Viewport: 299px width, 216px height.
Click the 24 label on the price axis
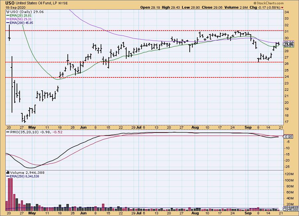287,77
